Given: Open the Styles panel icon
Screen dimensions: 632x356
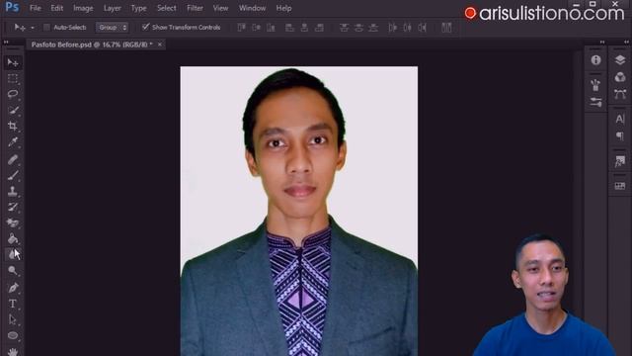Looking at the screenshot, I should [620, 161].
